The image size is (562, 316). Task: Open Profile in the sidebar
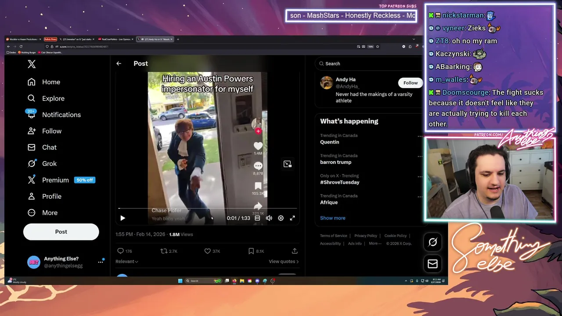point(44,196)
